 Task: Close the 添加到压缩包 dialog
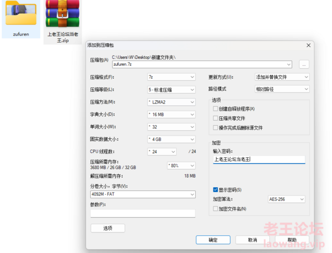click(x=309, y=45)
